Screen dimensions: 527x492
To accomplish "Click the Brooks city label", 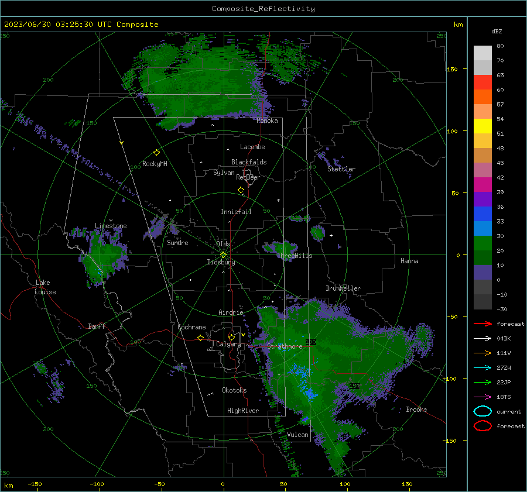I will point(416,410).
